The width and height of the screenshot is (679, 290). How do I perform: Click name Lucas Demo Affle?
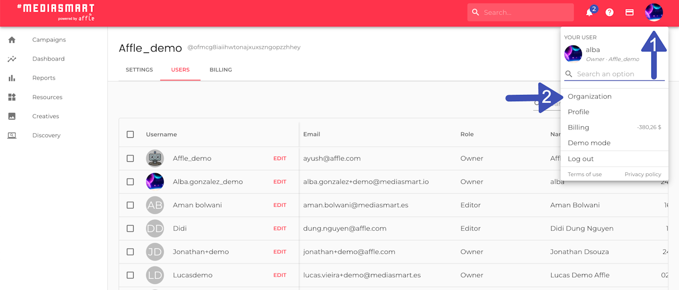coord(580,275)
